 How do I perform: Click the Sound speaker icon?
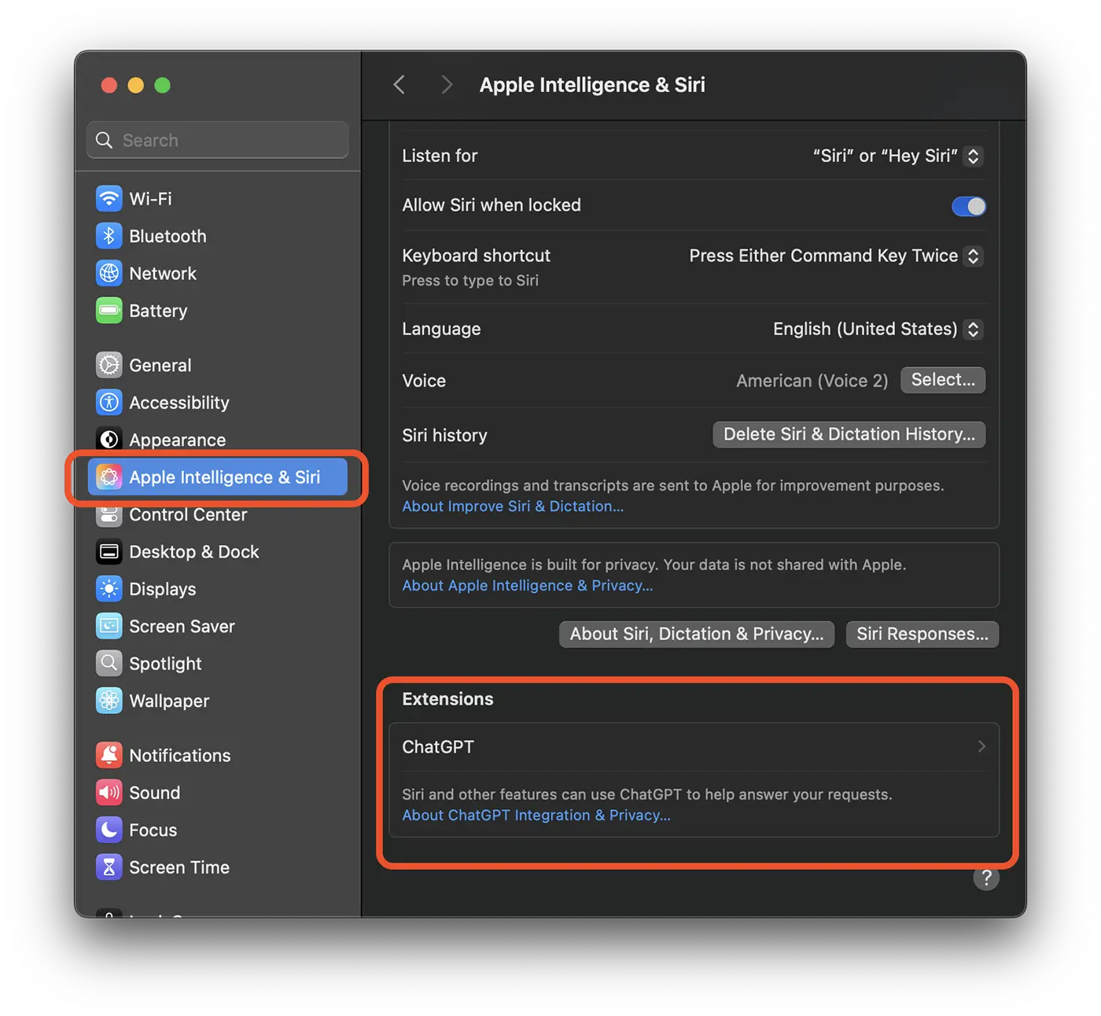click(109, 793)
